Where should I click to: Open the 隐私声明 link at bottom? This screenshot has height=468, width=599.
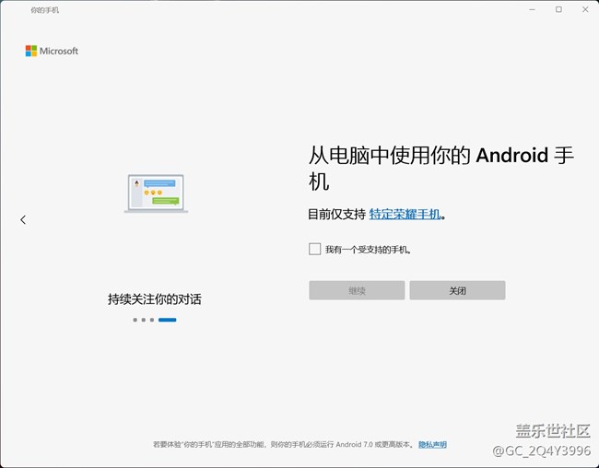click(x=432, y=444)
